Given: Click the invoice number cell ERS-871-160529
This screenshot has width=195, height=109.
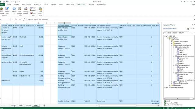Looking at the screenshot, I should tap(90, 40).
